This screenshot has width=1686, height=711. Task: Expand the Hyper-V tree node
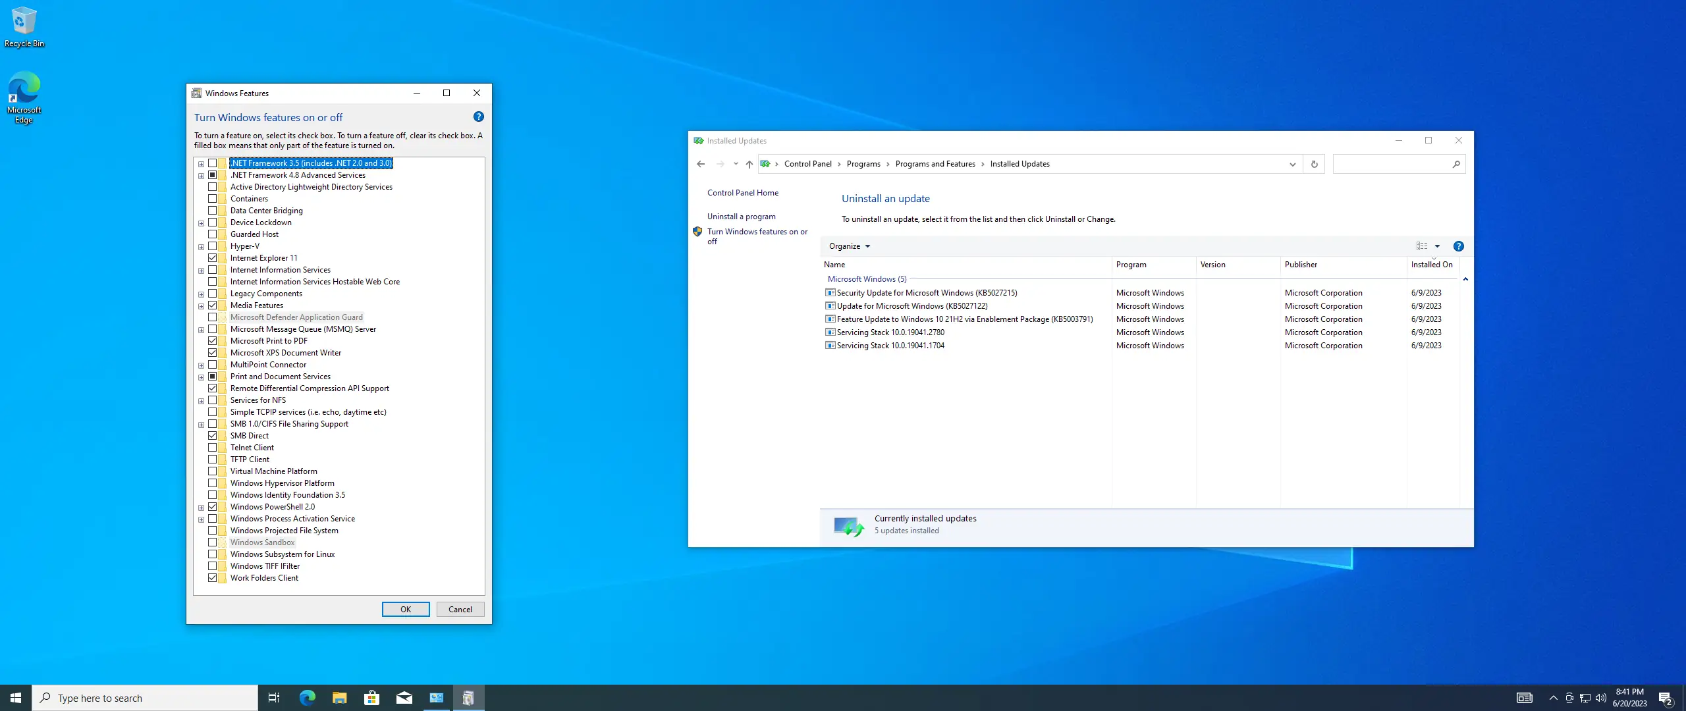[201, 247]
